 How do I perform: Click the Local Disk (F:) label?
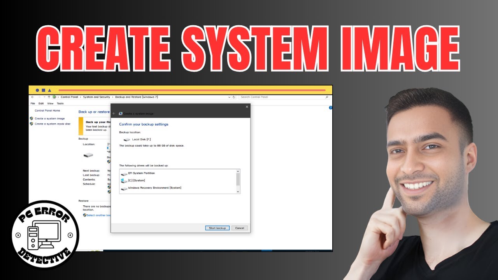pyautogui.click(x=141, y=139)
